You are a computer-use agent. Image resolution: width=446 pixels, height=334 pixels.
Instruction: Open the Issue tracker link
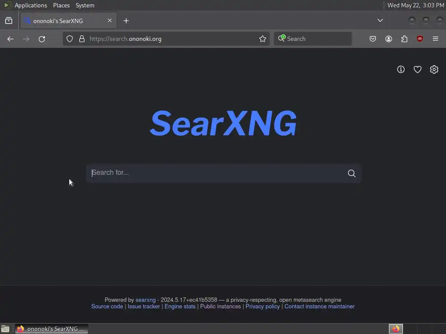144,307
